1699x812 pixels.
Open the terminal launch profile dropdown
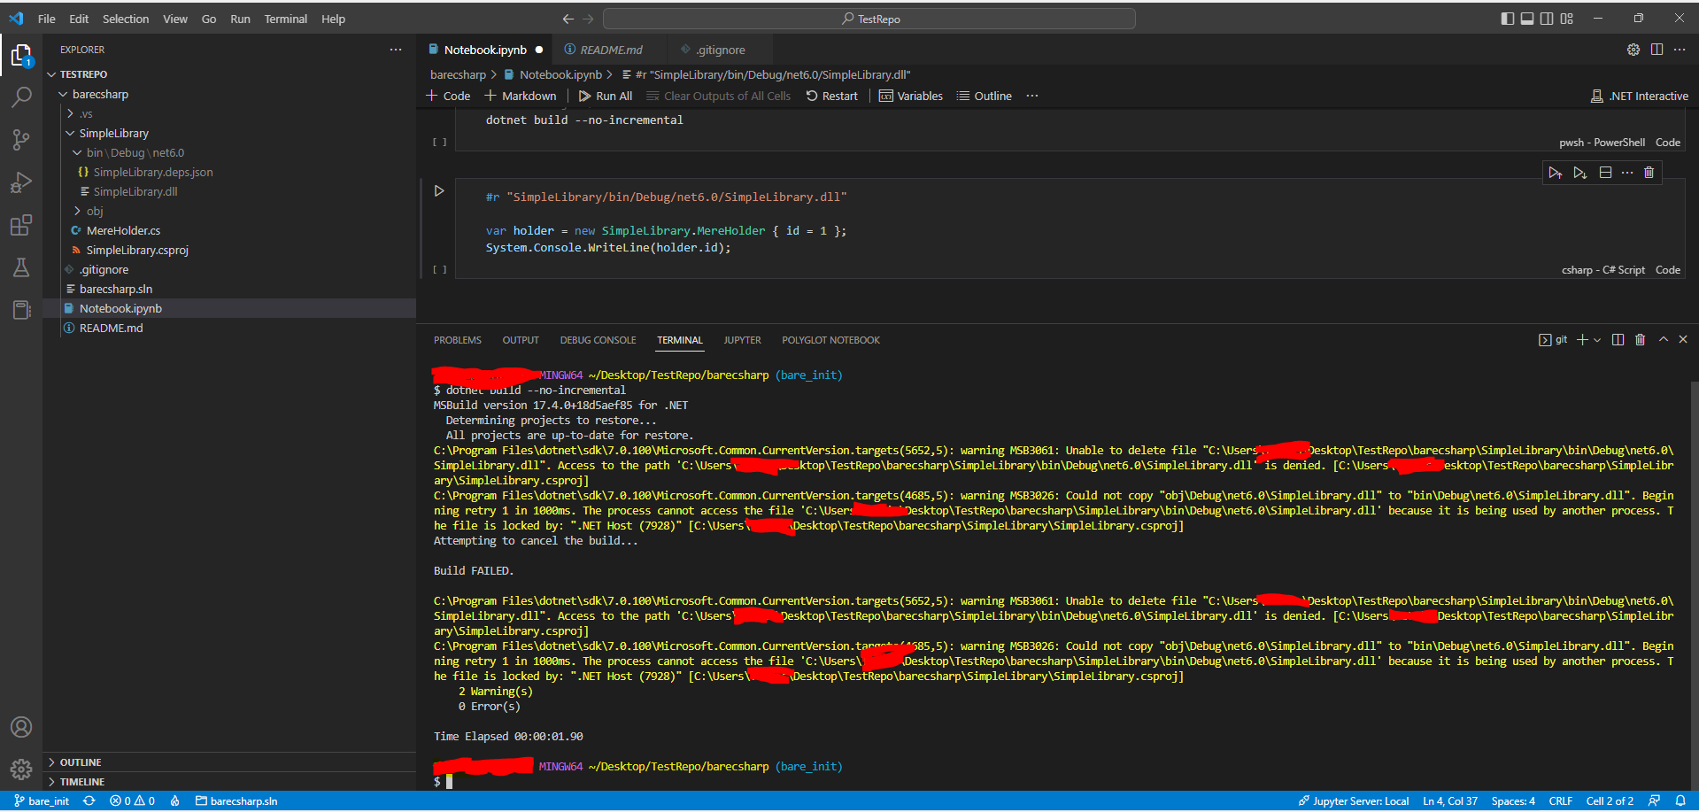1596,339
